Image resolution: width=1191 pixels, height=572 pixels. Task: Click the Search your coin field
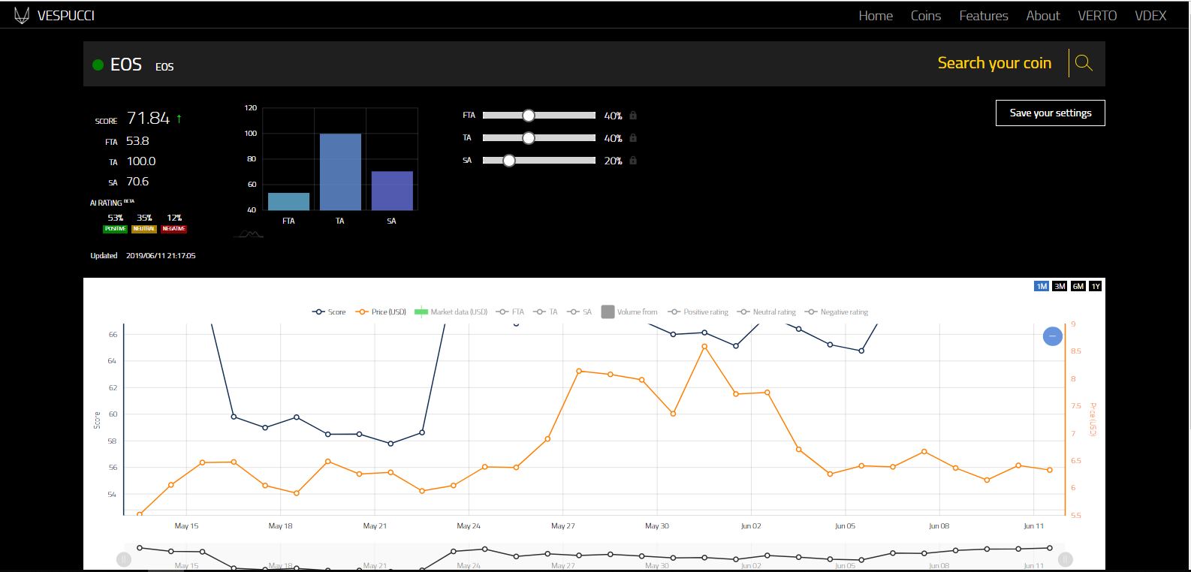[x=994, y=63]
